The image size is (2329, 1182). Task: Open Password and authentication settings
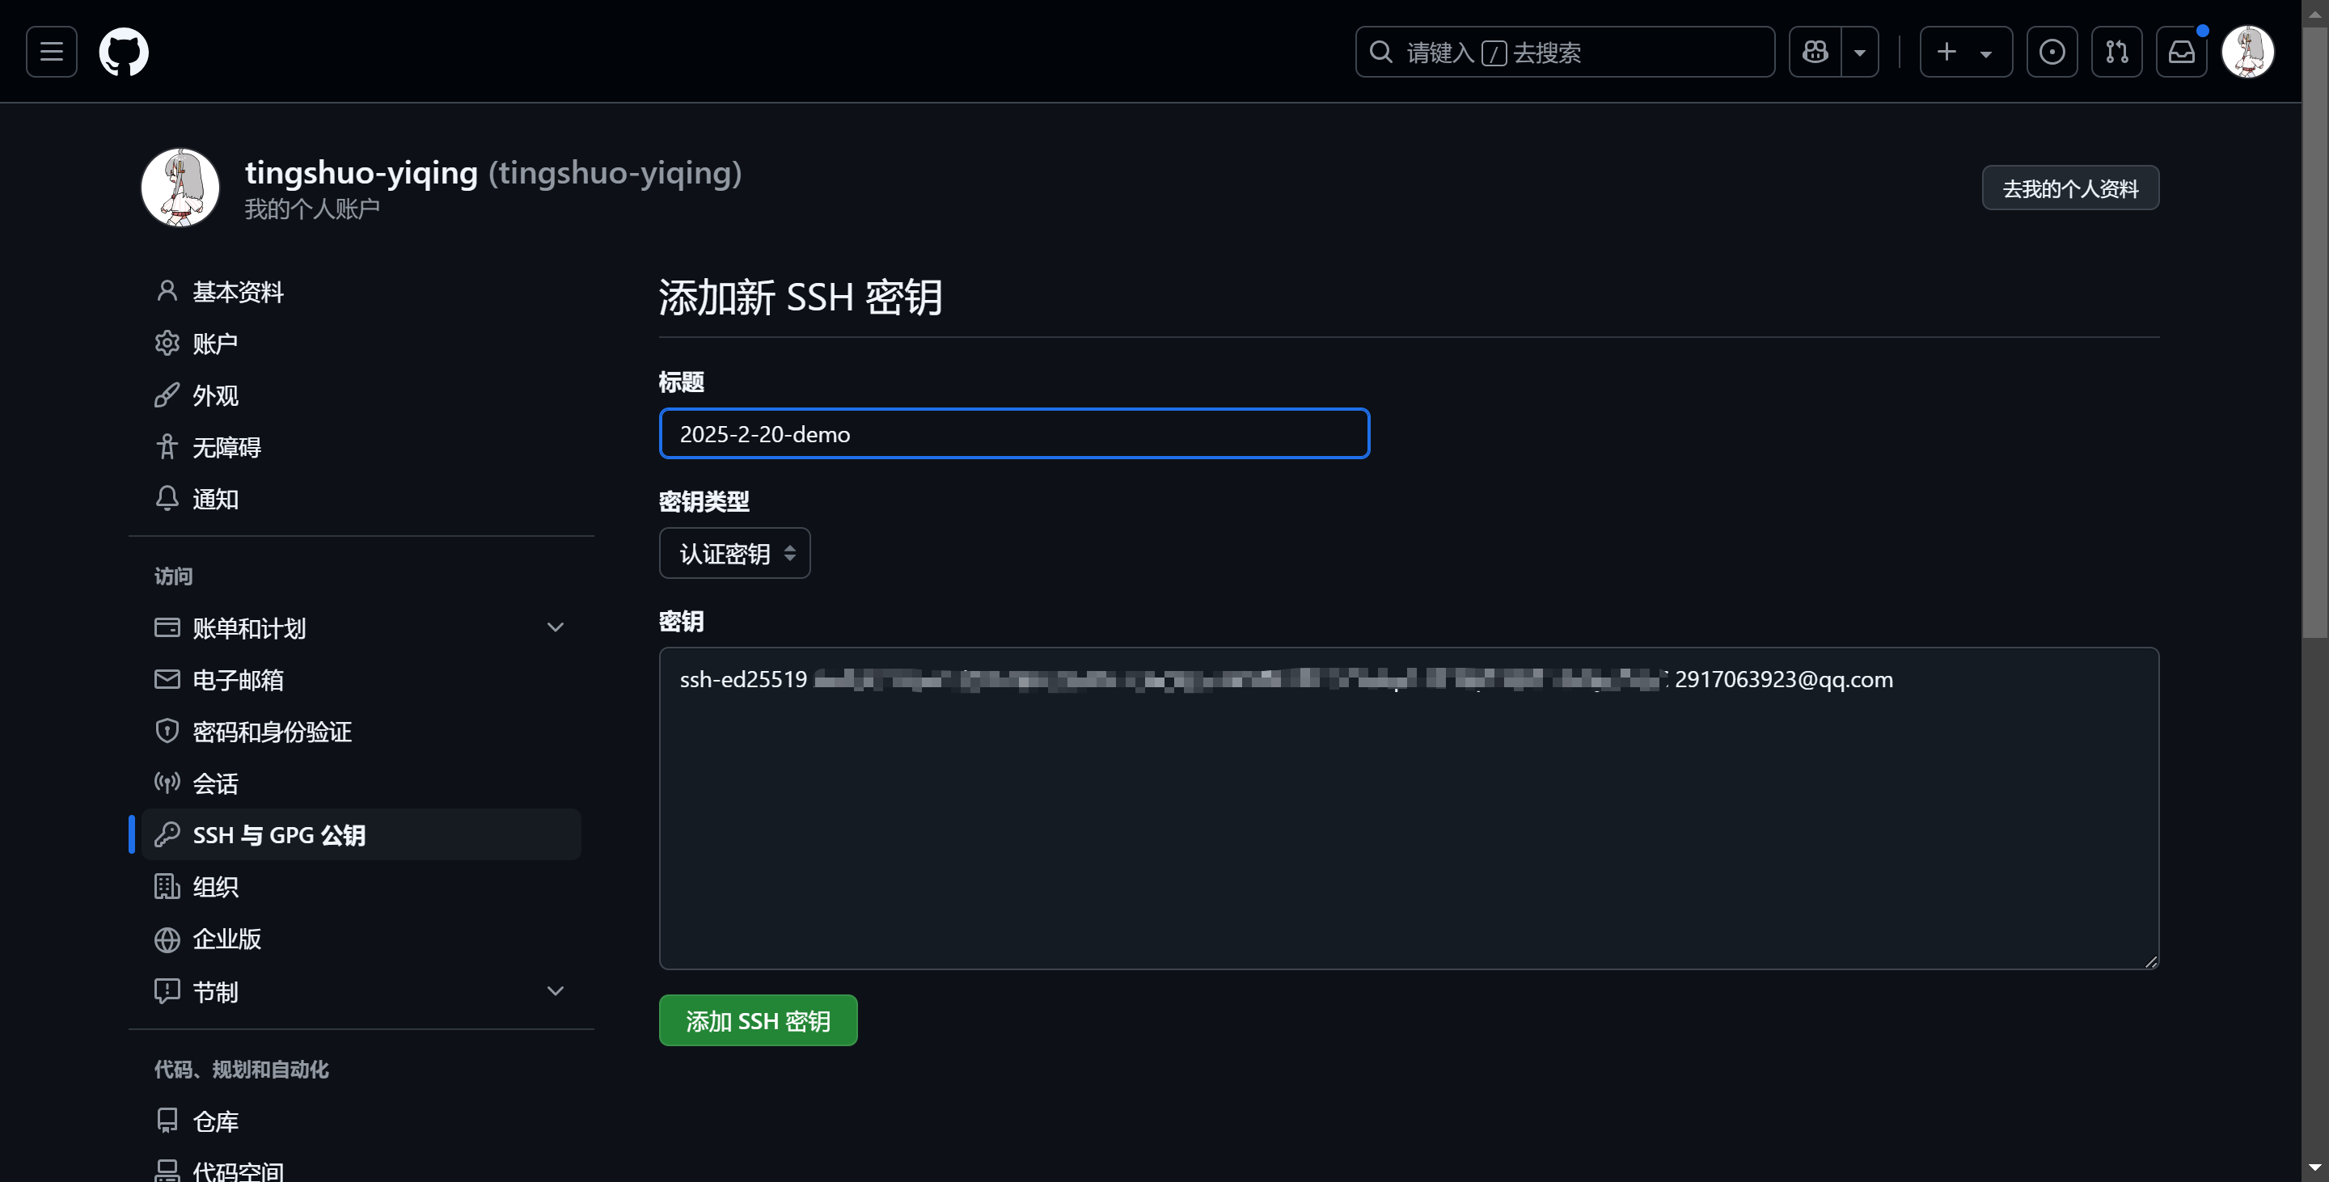271,731
